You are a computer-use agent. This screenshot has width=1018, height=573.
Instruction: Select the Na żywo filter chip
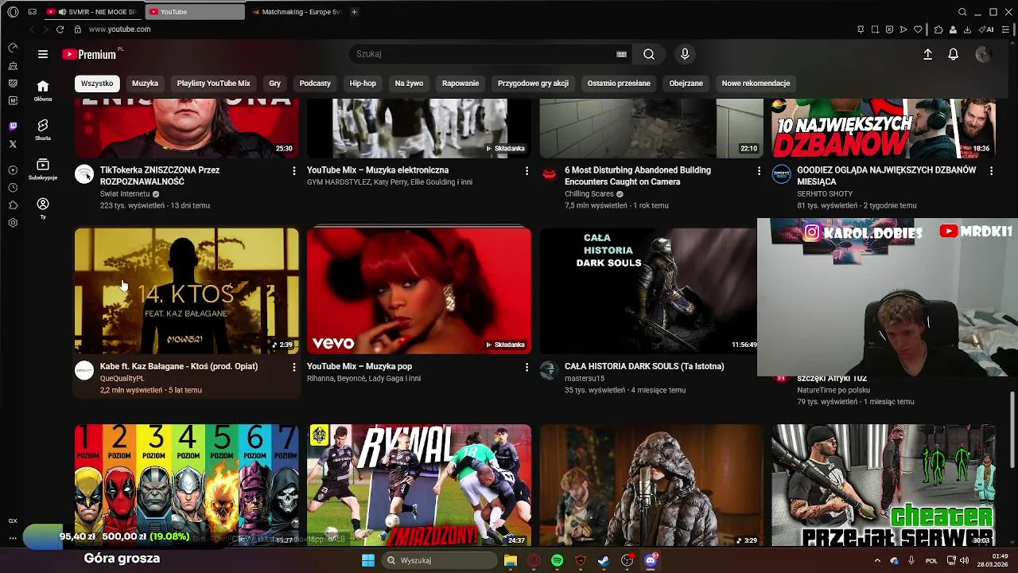[409, 84]
